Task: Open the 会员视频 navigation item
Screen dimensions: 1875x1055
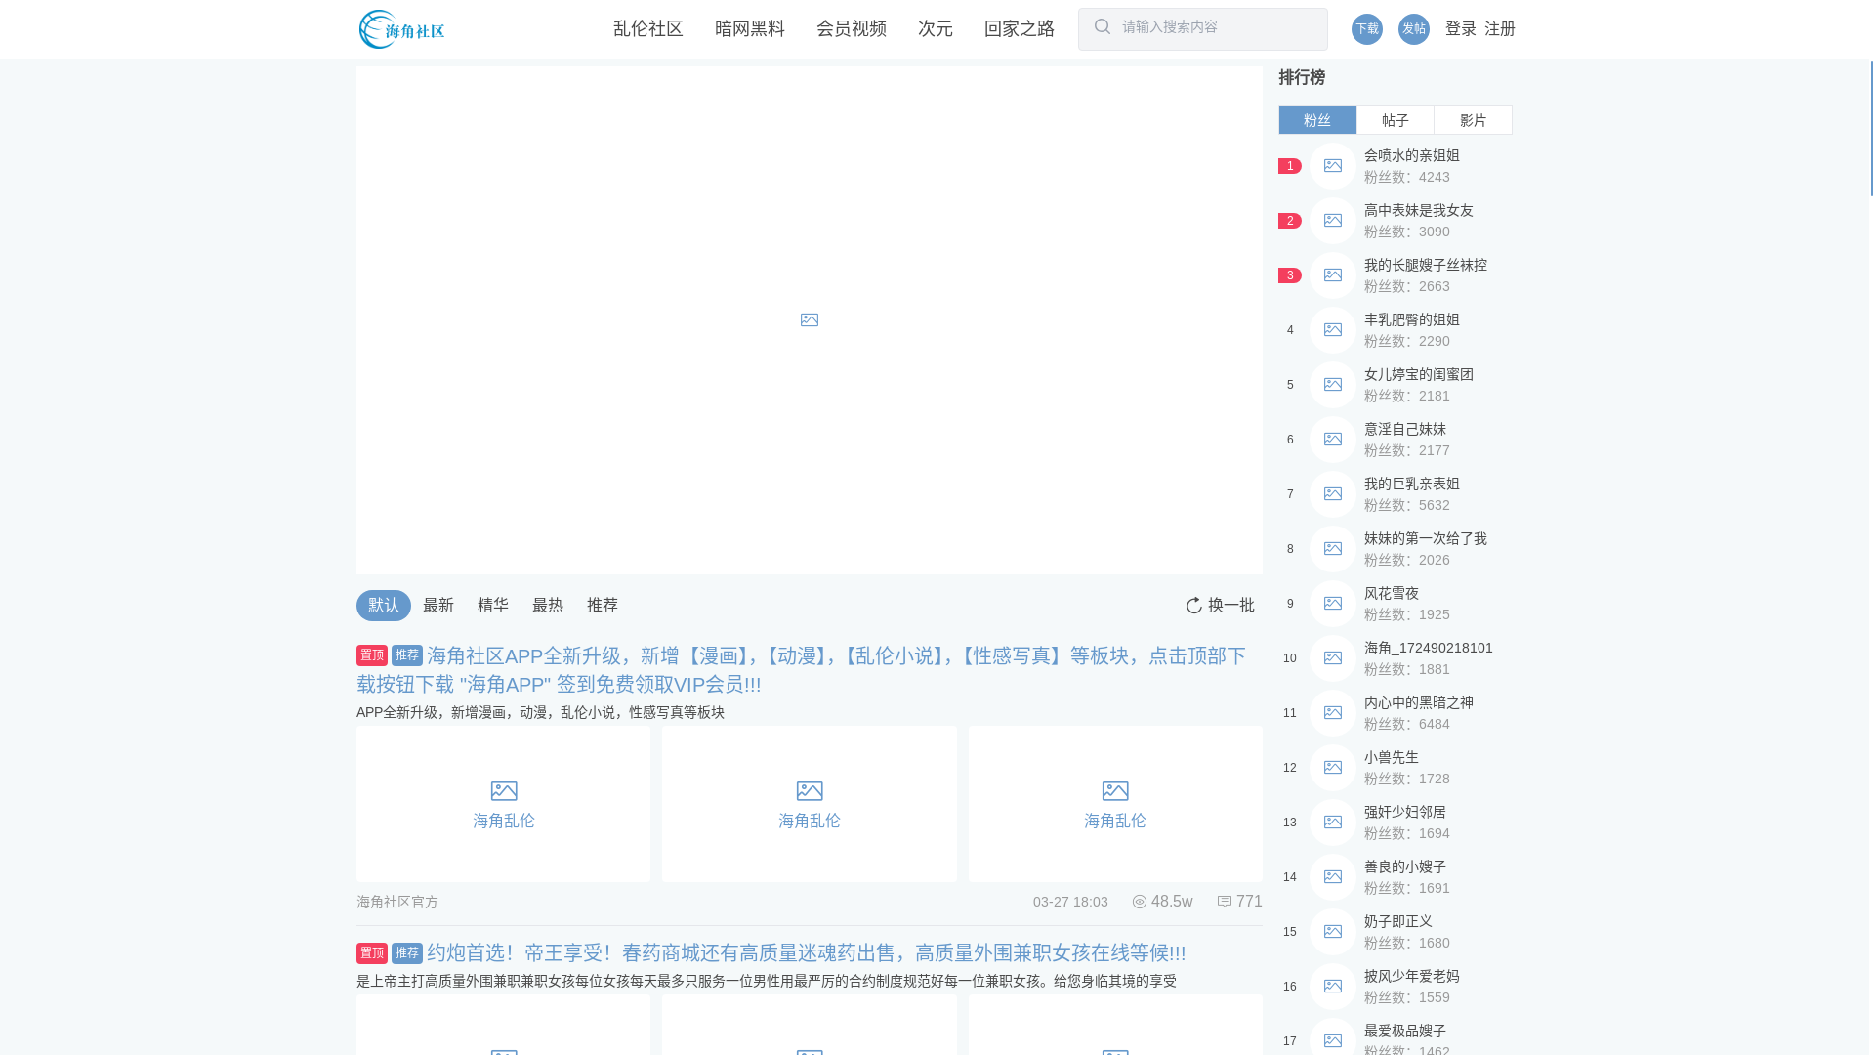Action: [852, 29]
